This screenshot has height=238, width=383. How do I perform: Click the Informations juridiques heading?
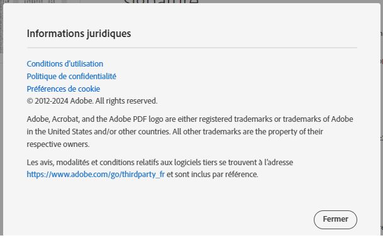[79, 34]
